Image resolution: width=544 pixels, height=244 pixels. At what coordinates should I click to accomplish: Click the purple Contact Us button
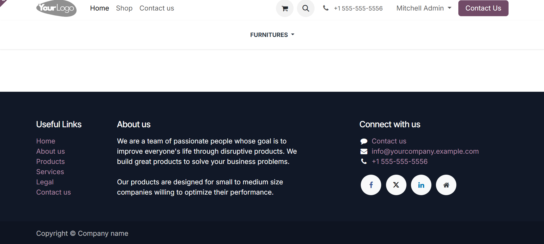pyautogui.click(x=483, y=8)
